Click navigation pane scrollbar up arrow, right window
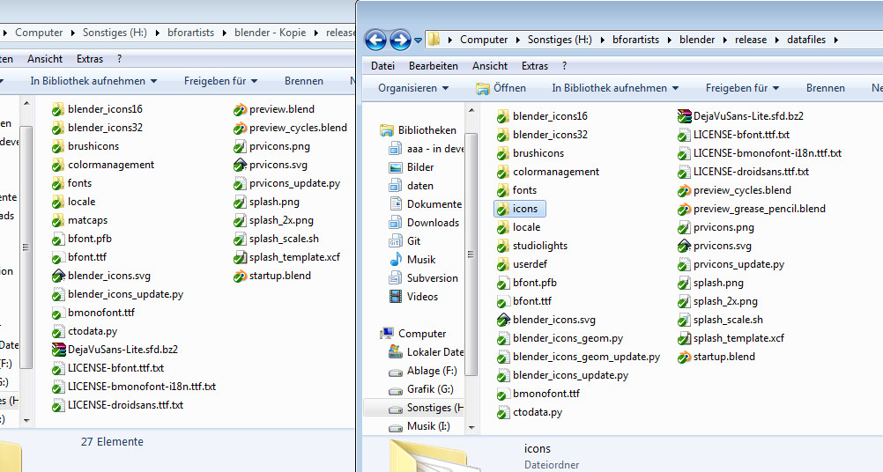 [471, 111]
